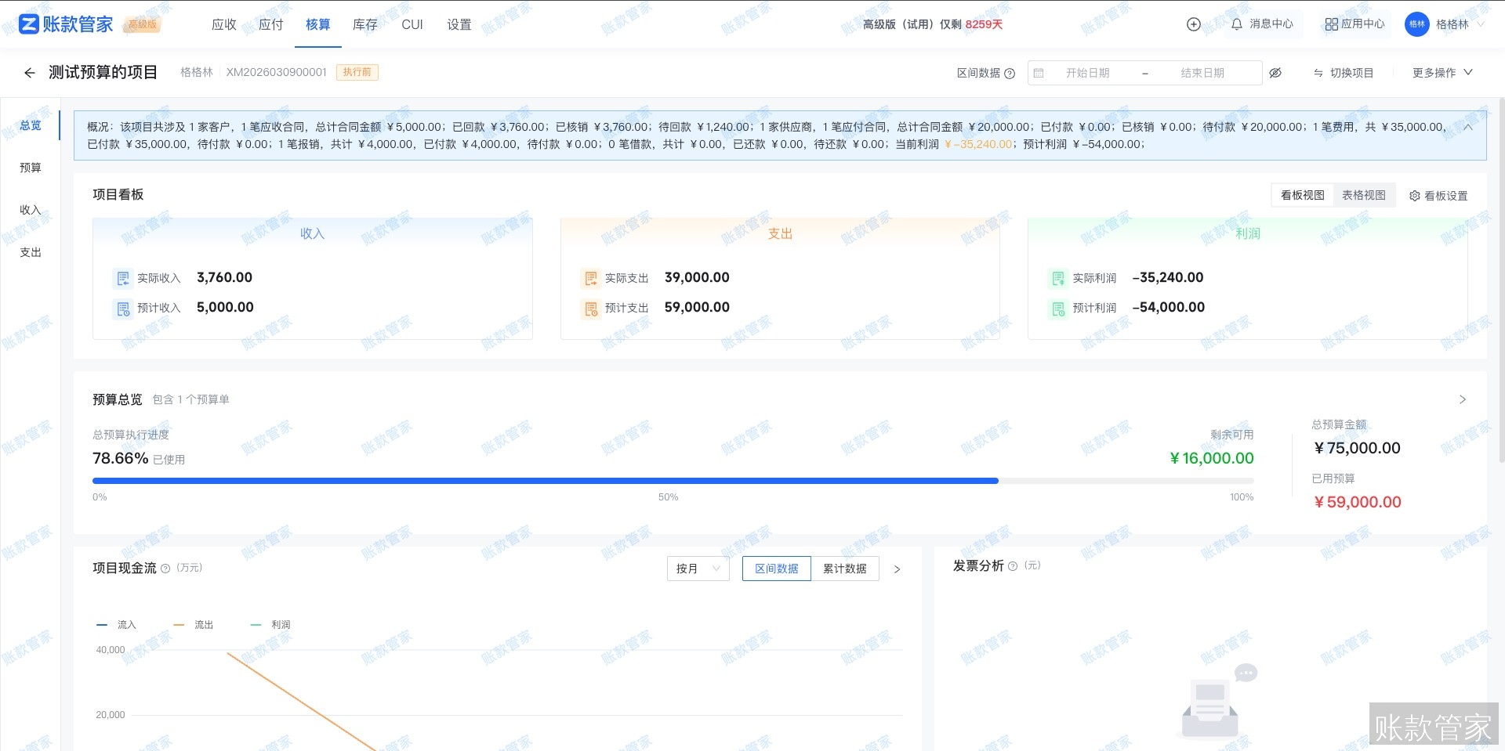Toggle the eye-slash visibility icon

pyautogui.click(x=1275, y=73)
